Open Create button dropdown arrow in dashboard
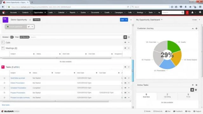 (200, 20)
